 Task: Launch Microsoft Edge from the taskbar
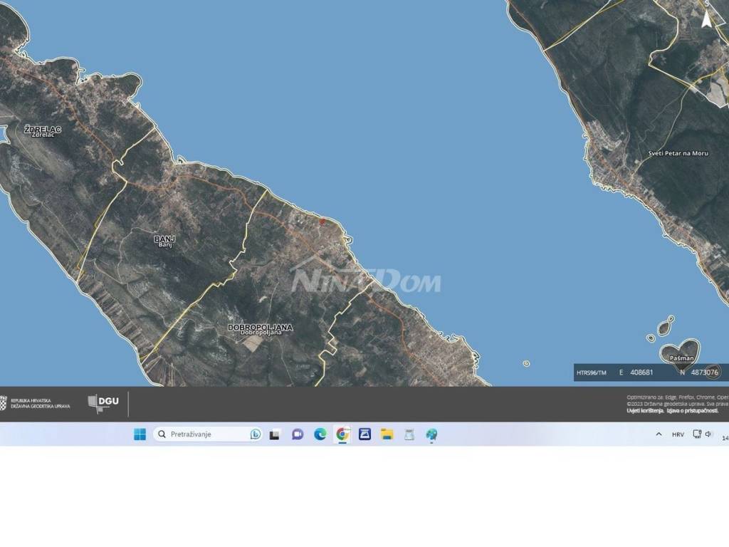(x=320, y=434)
